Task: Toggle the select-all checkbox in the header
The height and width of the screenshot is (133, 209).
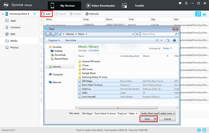Action: pos(42,19)
